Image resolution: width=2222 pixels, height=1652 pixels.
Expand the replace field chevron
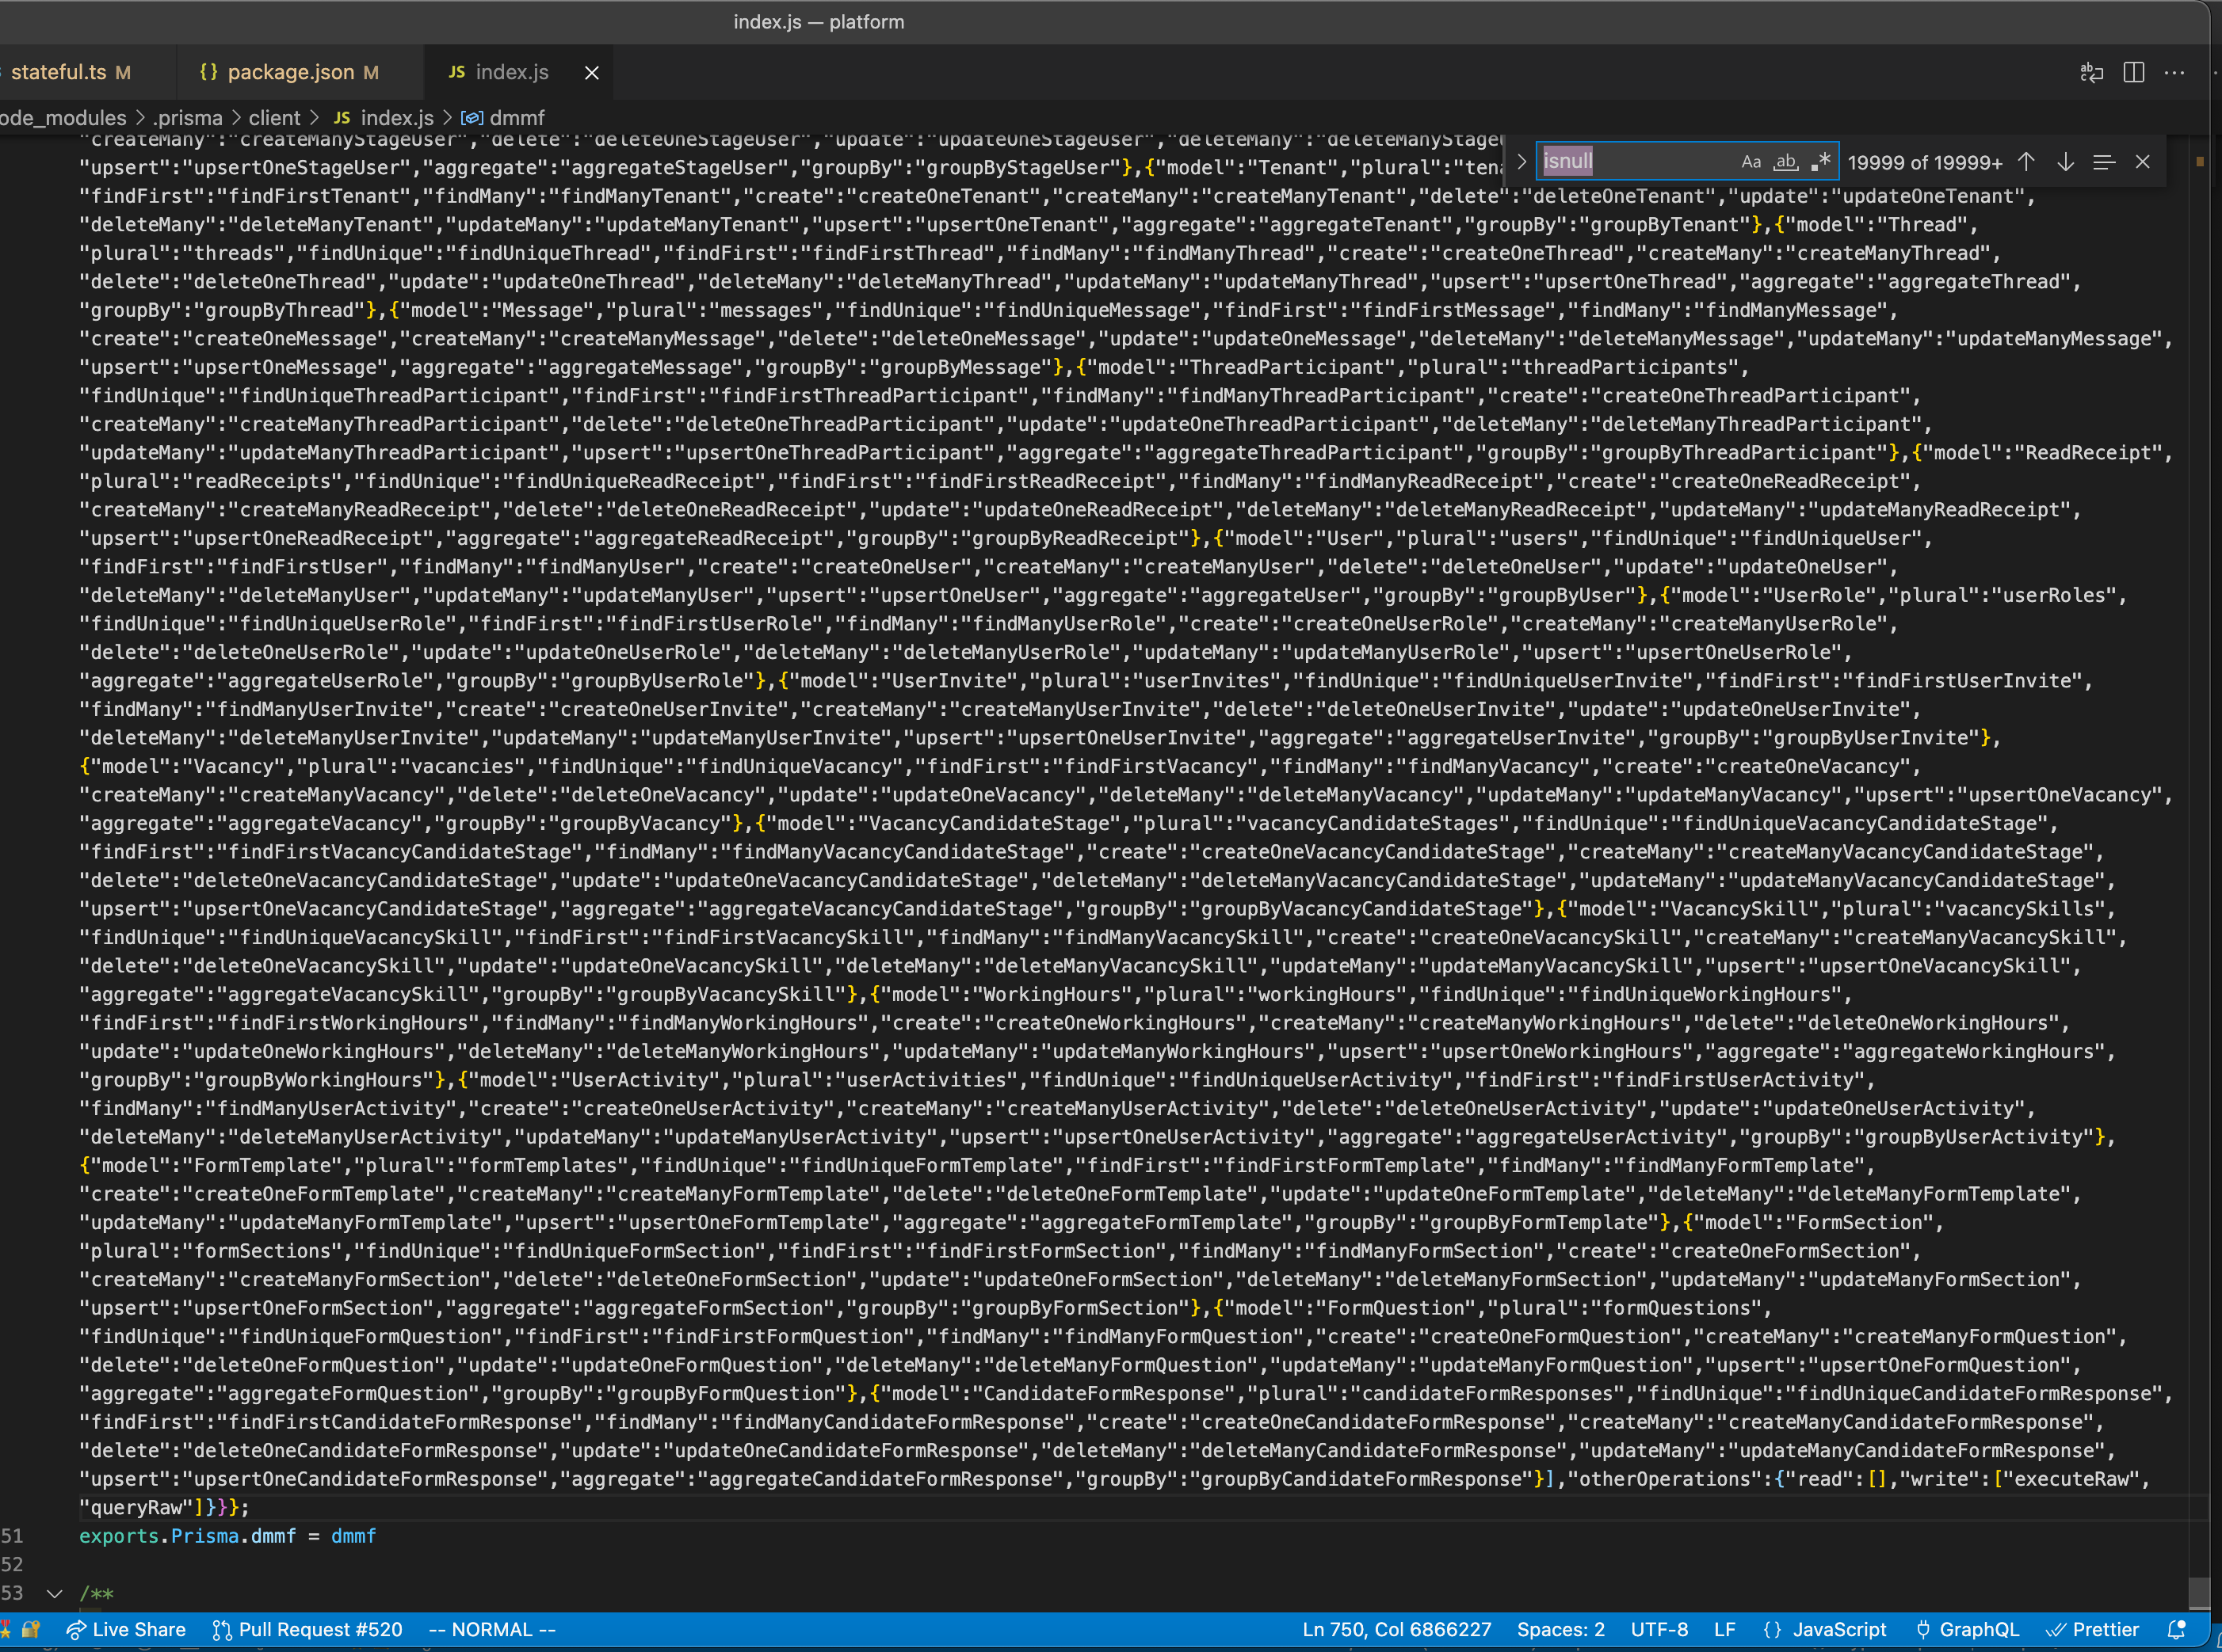(x=1521, y=162)
